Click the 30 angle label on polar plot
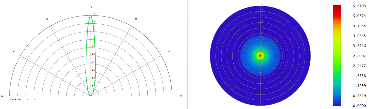This screenshot has width=370, height=109. pos(47,19)
